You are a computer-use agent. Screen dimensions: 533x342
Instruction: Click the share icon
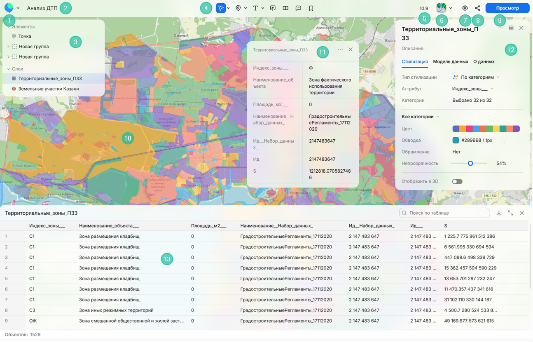(477, 8)
